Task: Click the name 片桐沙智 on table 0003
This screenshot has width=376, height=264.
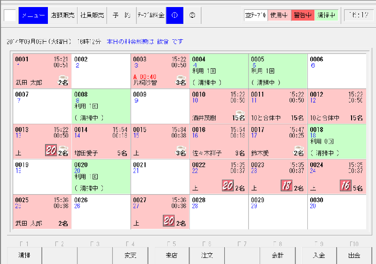Action: click(x=145, y=83)
